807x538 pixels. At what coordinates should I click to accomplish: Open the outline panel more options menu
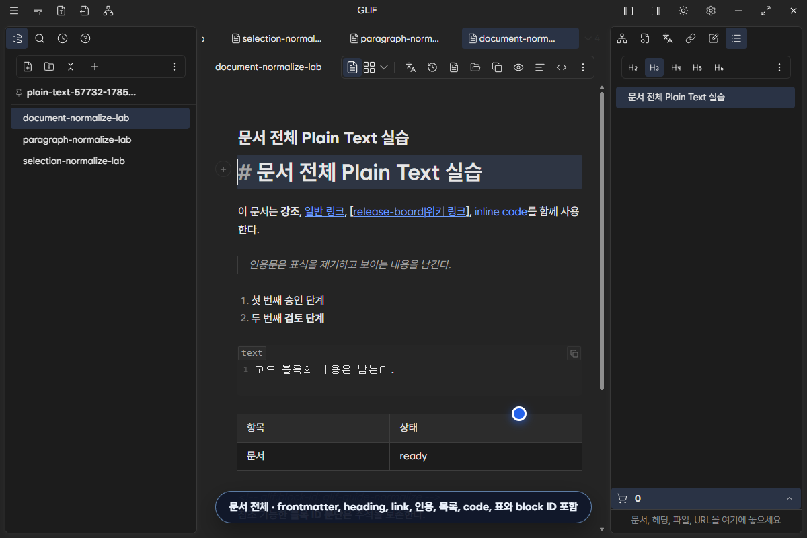tap(779, 67)
